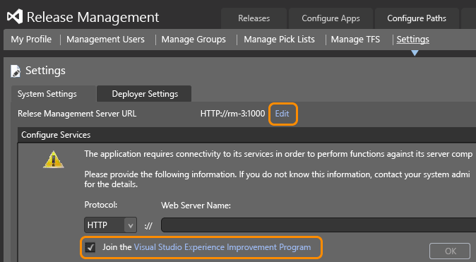Open the HTTP protocol dropdown
Screen dimensions: 476x262
[110, 225]
